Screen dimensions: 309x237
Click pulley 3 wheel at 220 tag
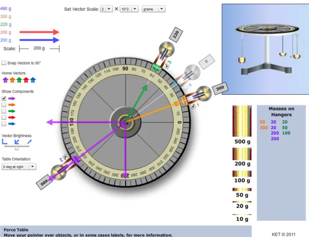pyautogui.click(x=167, y=49)
